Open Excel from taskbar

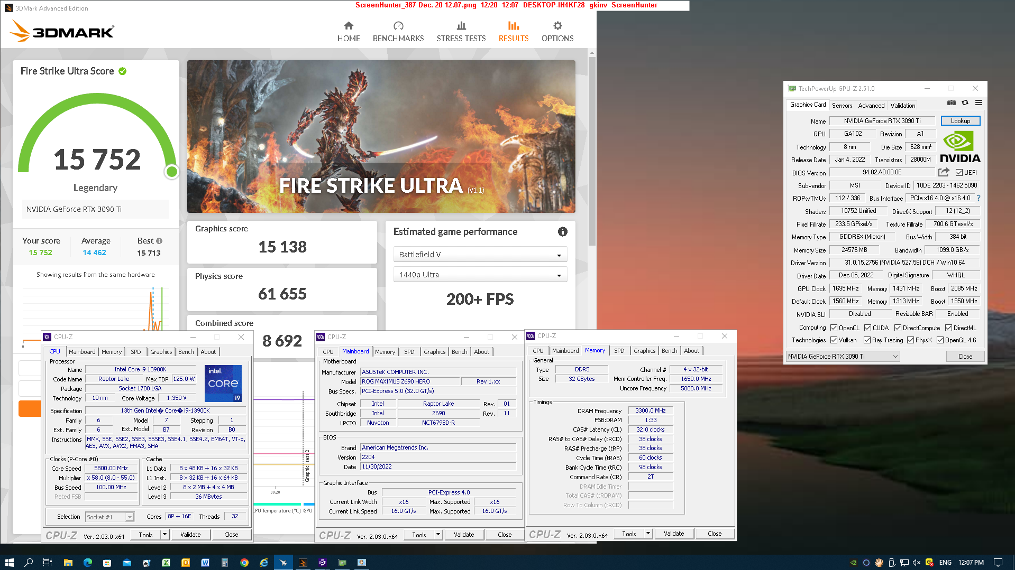(166, 563)
